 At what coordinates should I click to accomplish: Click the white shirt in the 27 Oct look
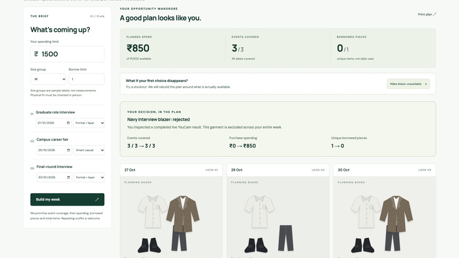click(153, 211)
